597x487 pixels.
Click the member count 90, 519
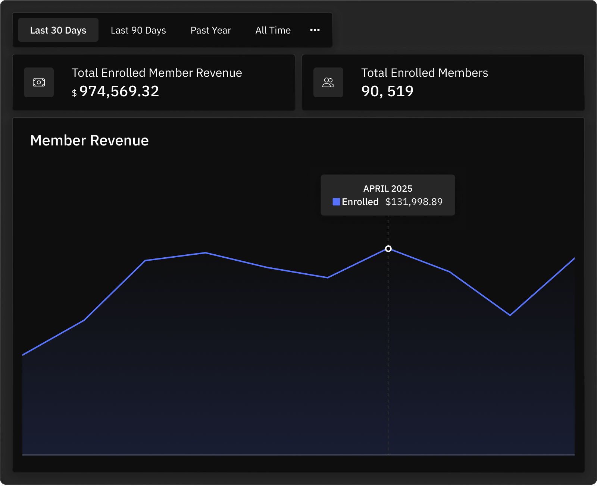click(x=387, y=91)
